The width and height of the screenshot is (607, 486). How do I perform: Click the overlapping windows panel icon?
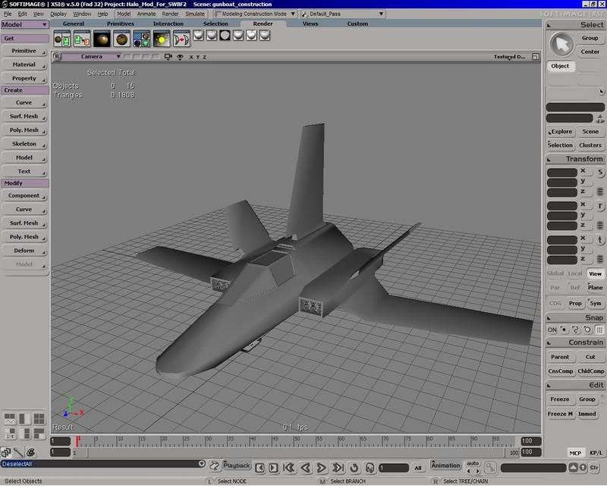(6, 452)
